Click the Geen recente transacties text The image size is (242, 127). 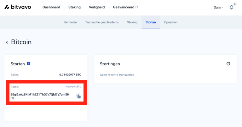tap(118, 75)
